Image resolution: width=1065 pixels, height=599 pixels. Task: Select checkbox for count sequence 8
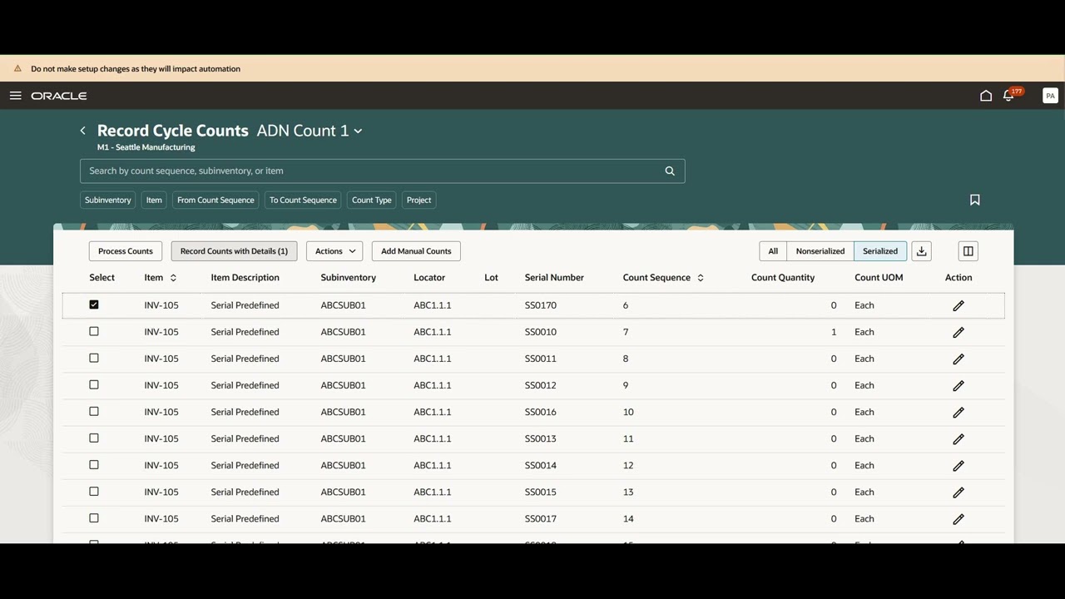click(x=94, y=358)
